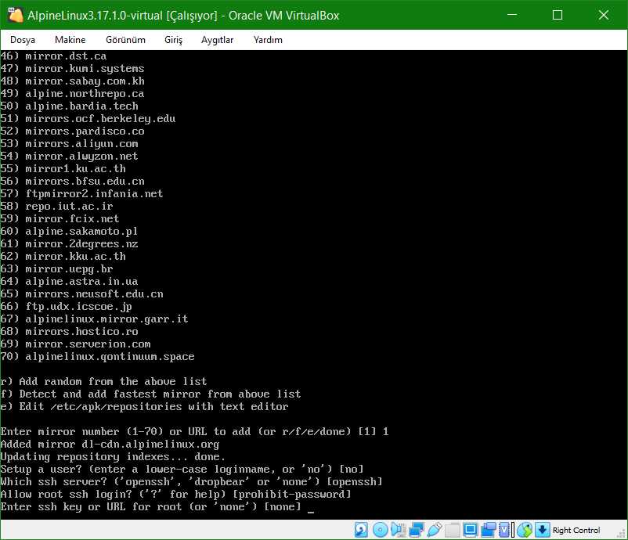This screenshot has height=540, width=628.
Task: Click the line '61) mirror.2degrees.nz'
Action: coord(69,243)
